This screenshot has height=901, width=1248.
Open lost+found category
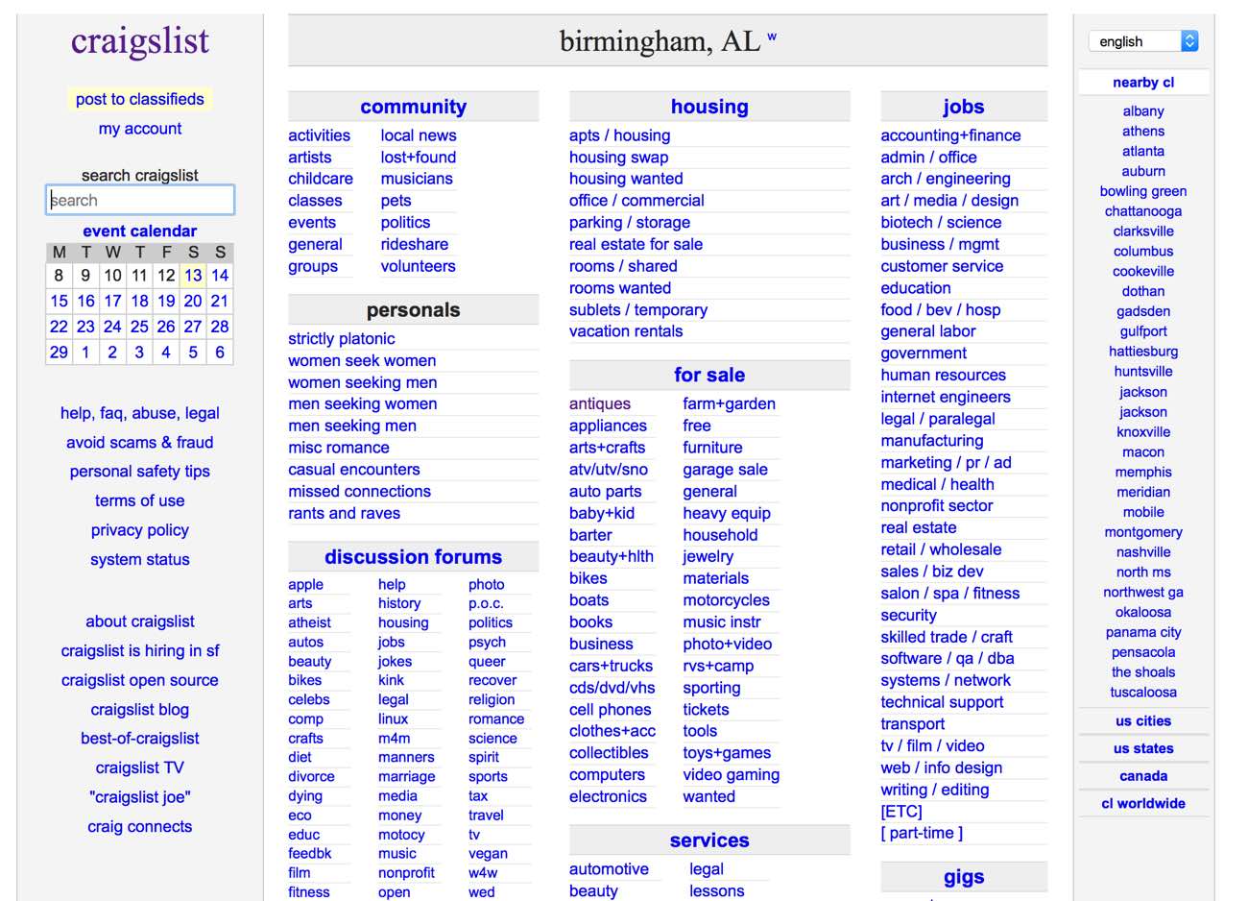419,158
